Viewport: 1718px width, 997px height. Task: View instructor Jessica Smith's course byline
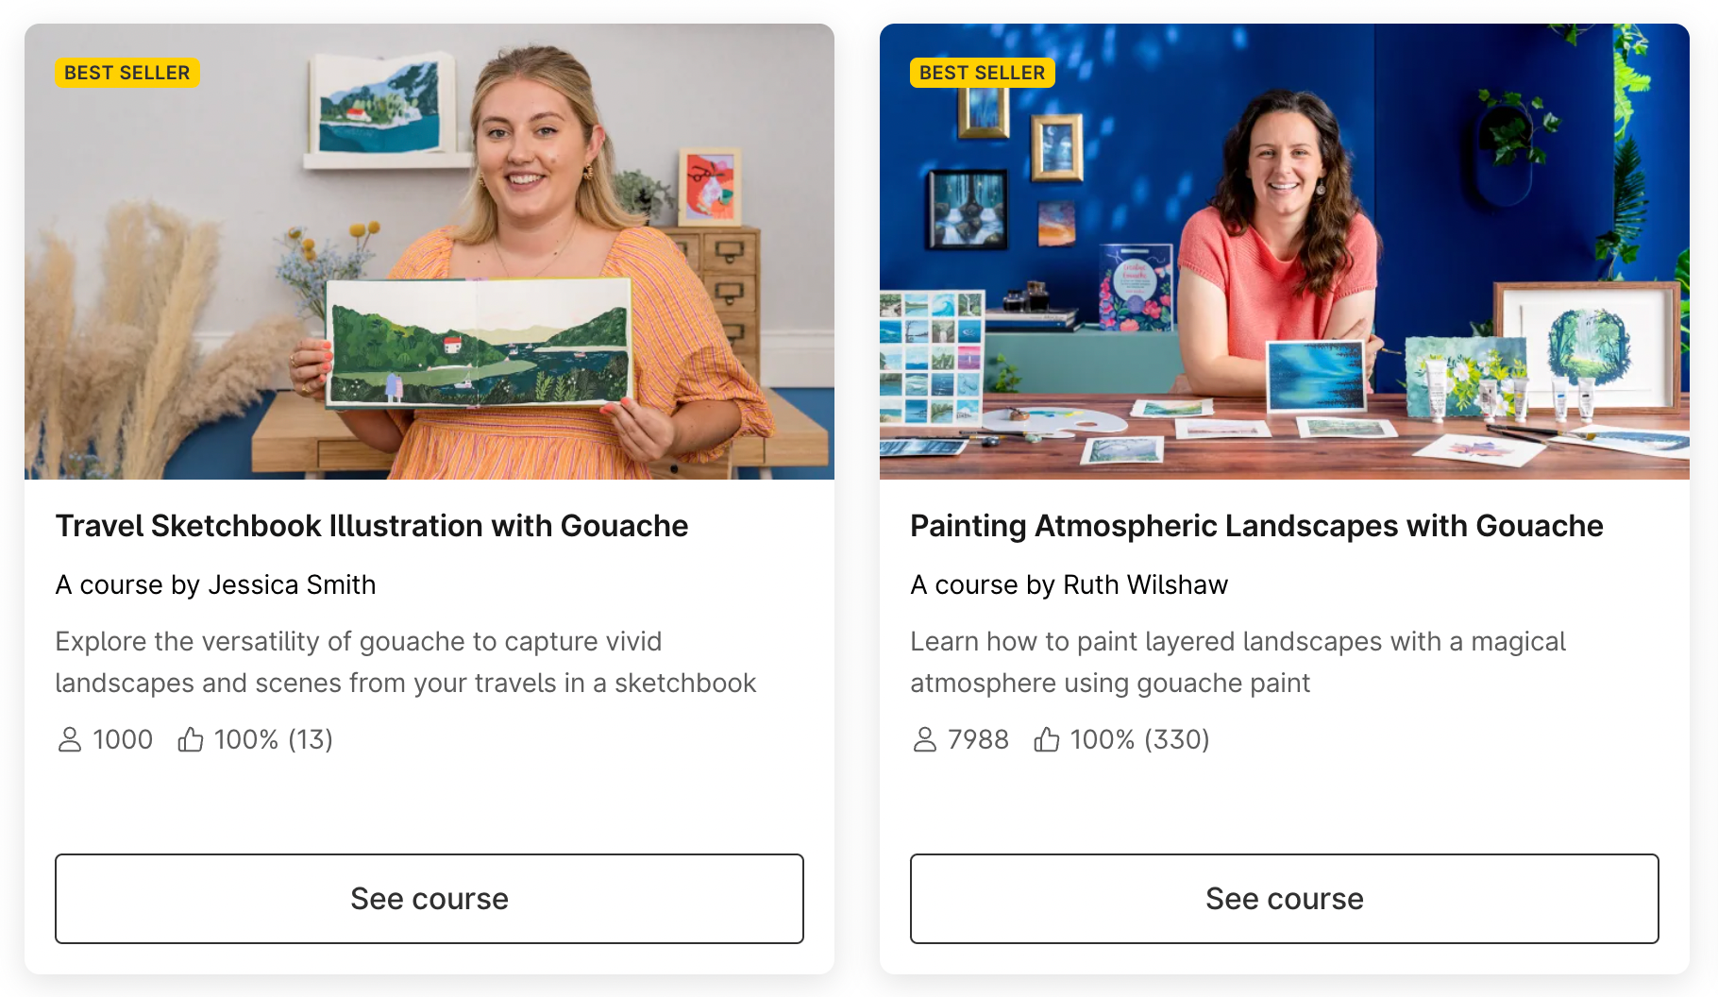(215, 585)
